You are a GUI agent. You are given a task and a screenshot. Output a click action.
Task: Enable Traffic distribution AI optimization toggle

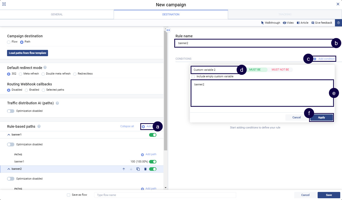11,111
